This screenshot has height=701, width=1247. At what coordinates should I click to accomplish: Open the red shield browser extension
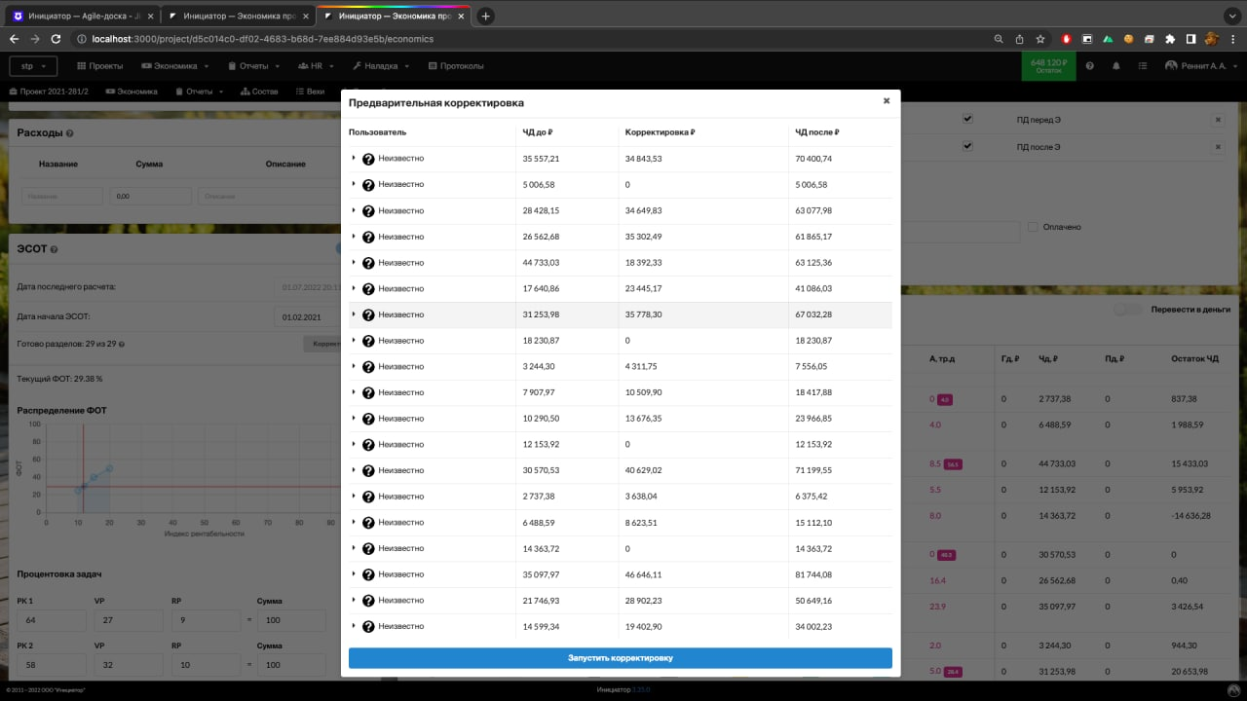pos(1067,39)
